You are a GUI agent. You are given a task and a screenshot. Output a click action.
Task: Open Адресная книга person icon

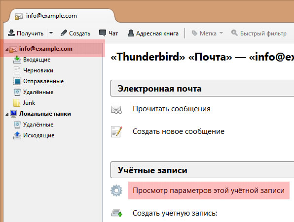pyautogui.click(x=131, y=33)
